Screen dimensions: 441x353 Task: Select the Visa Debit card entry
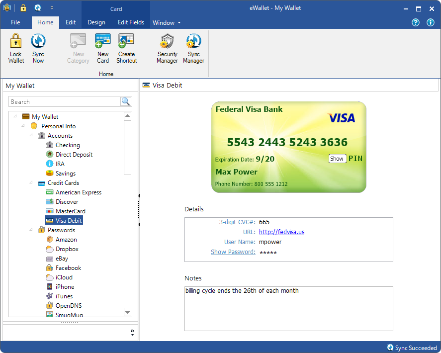pos(64,221)
